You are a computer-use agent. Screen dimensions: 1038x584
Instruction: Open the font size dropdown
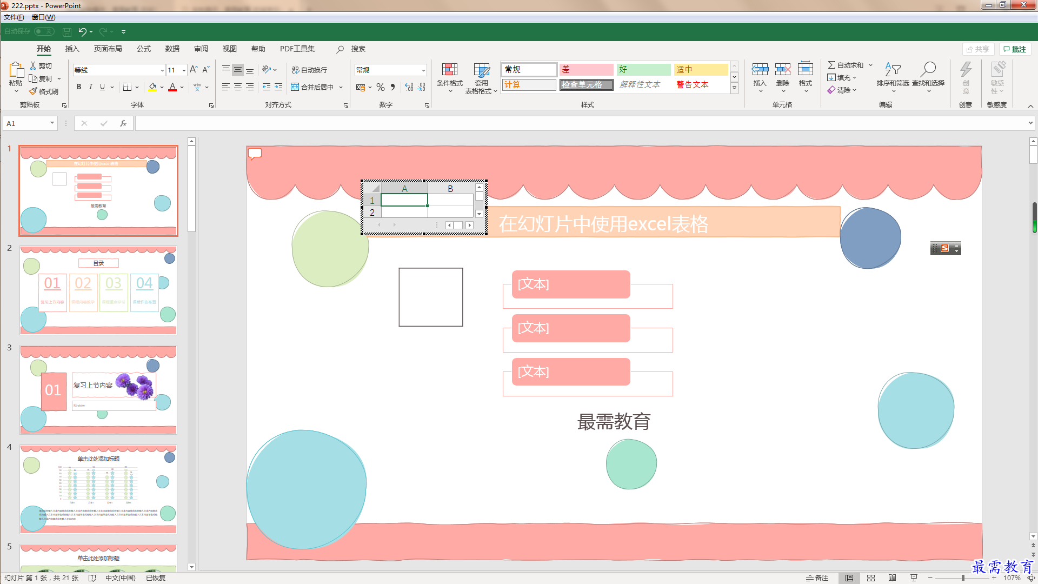point(184,70)
